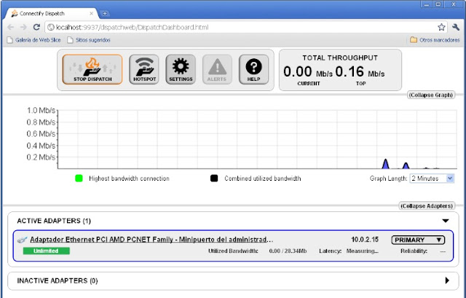Open the Hotspot feature
This screenshot has width=466, height=298.
[x=144, y=70]
